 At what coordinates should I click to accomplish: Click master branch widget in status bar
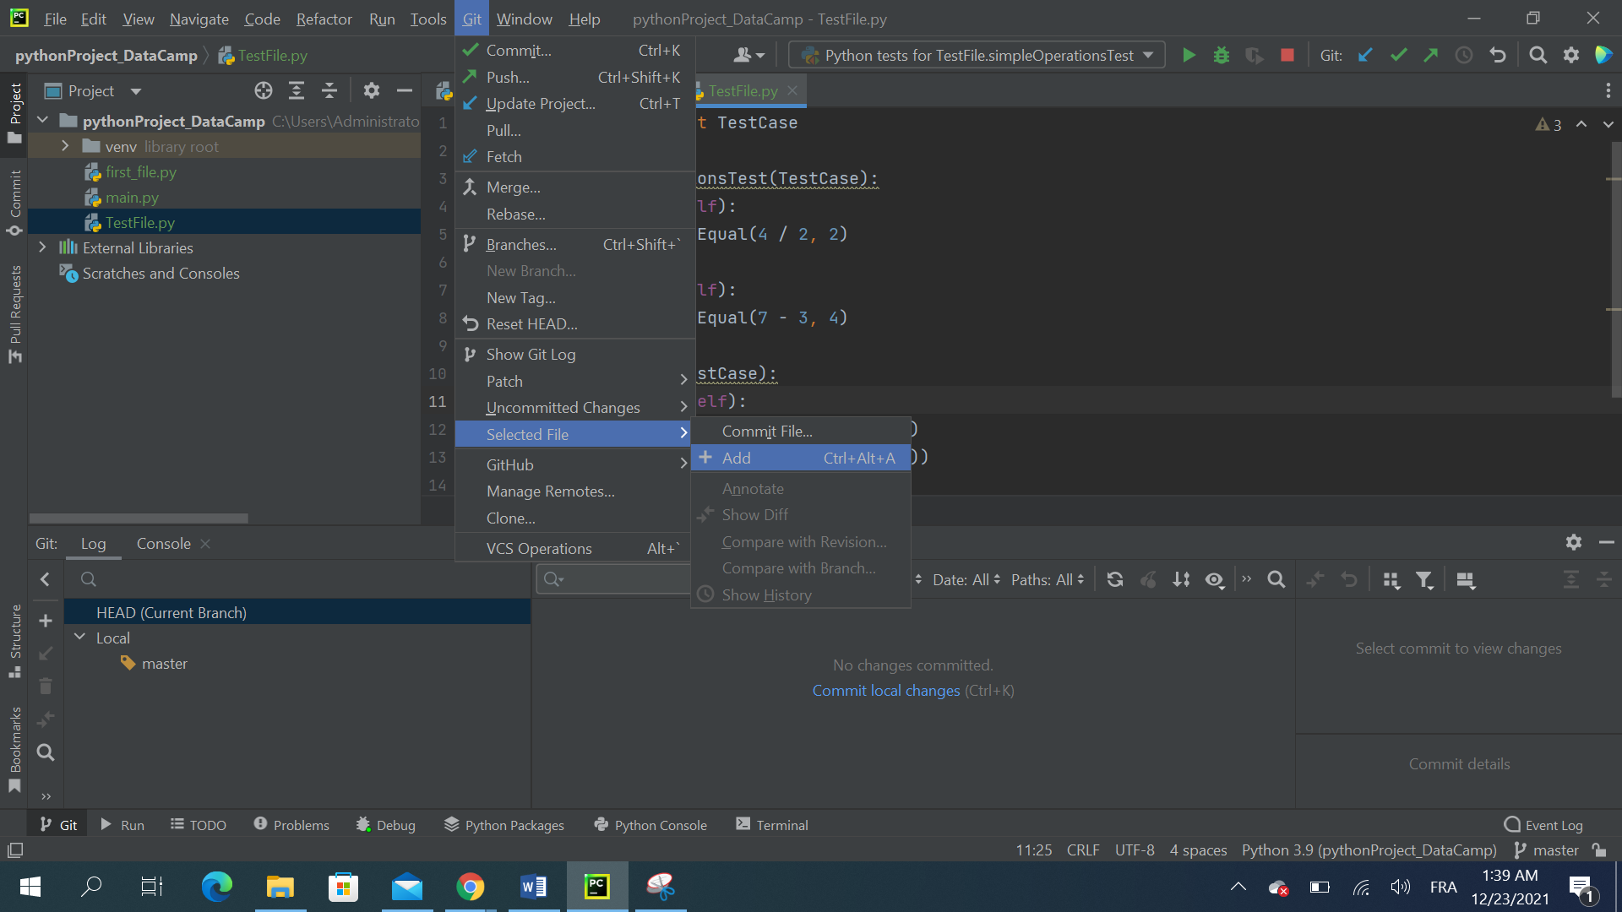point(1547,850)
